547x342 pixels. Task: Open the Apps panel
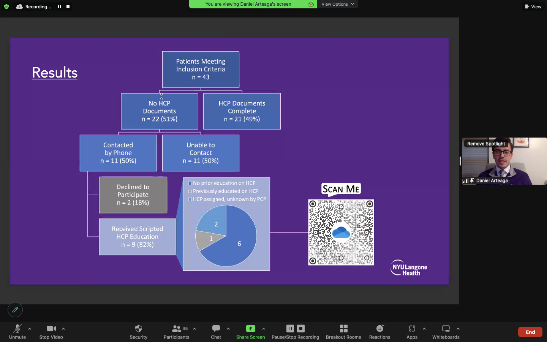point(412,332)
